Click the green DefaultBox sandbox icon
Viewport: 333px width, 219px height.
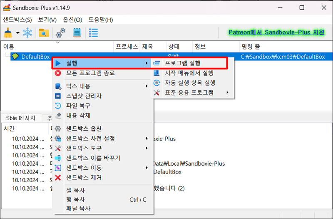click(15, 56)
